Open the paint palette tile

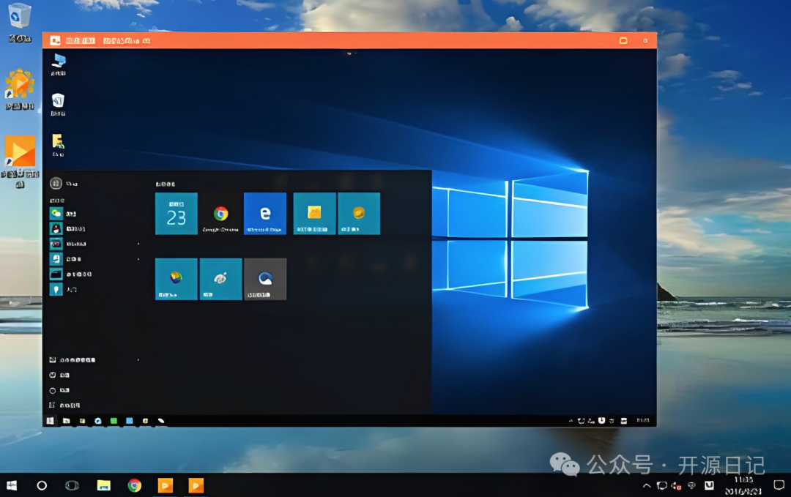pyautogui.click(x=220, y=279)
